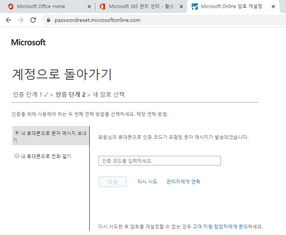The image size is (286, 235).
Task: Select 내 휴대폰으로 문자 메시지 보내기 radio button
Action: pyautogui.click(x=17, y=132)
